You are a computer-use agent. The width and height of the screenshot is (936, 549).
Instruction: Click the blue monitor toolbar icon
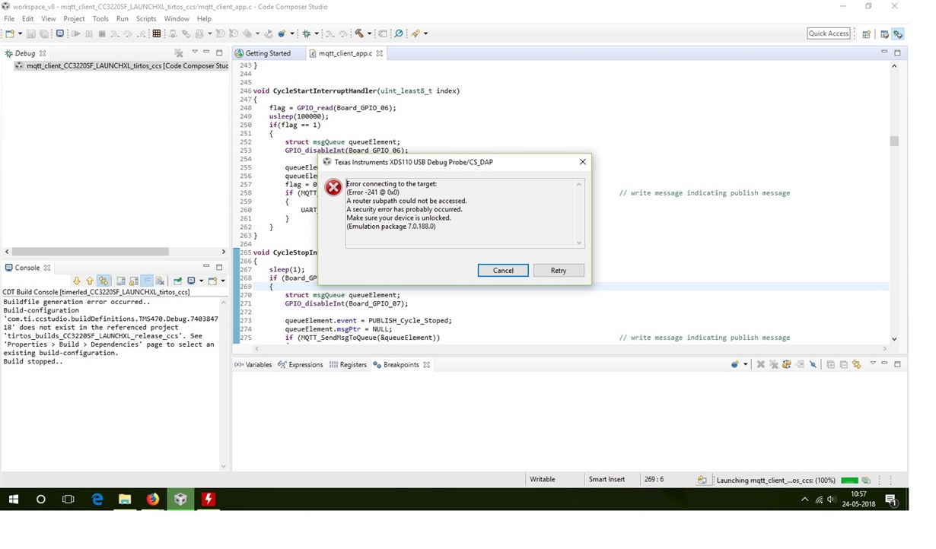point(59,33)
